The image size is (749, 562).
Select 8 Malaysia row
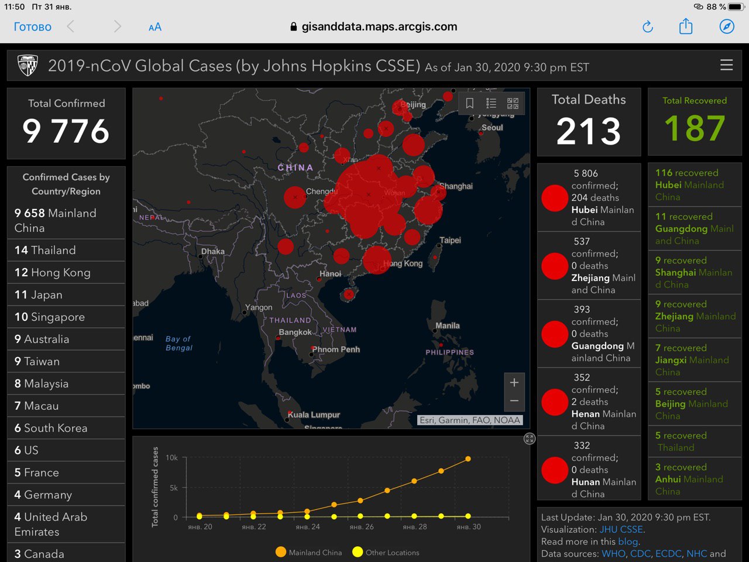tap(66, 383)
